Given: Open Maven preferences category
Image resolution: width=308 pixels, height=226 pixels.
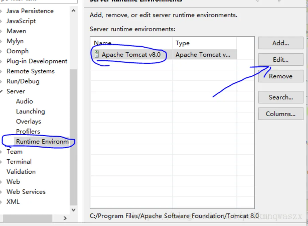Looking at the screenshot, I should point(16,31).
